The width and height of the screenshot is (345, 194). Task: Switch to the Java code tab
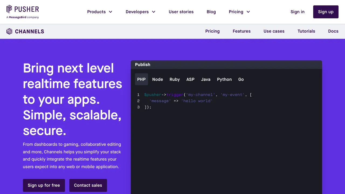point(206,79)
